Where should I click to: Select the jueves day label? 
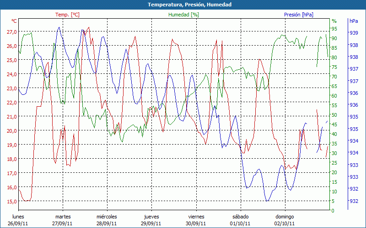pyautogui.click(x=151, y=217)
